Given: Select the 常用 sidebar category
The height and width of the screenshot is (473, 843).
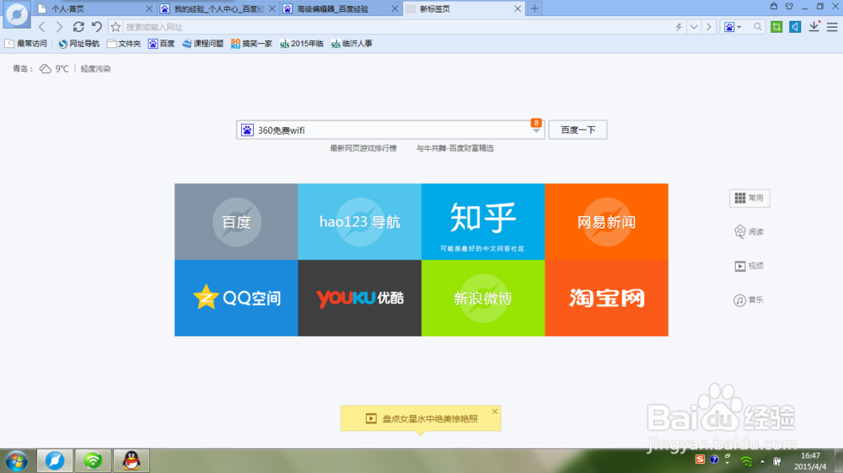Looking at the screenshot, I should (749, 198).
